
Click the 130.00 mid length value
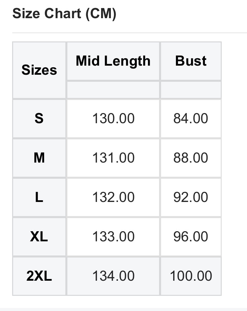113,118
